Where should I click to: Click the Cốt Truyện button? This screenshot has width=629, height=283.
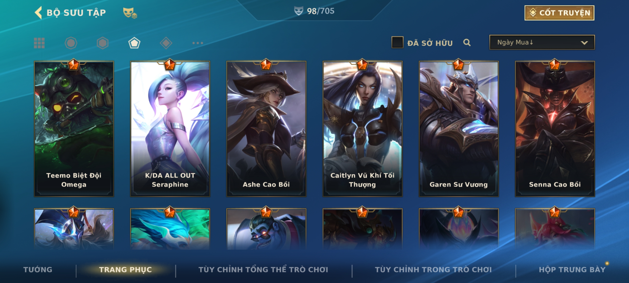pyautogui.click(x=559, y=13)
